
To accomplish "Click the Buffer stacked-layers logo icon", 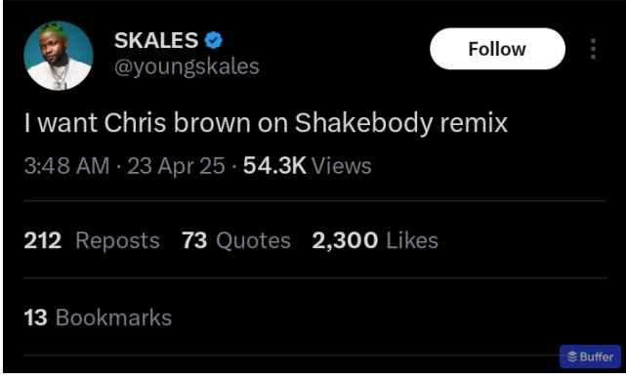I will click(572, 357).
